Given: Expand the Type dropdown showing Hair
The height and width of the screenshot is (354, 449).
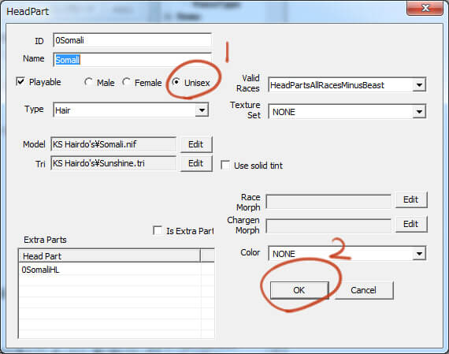Looking at the screenshot, I should [131, 110].
